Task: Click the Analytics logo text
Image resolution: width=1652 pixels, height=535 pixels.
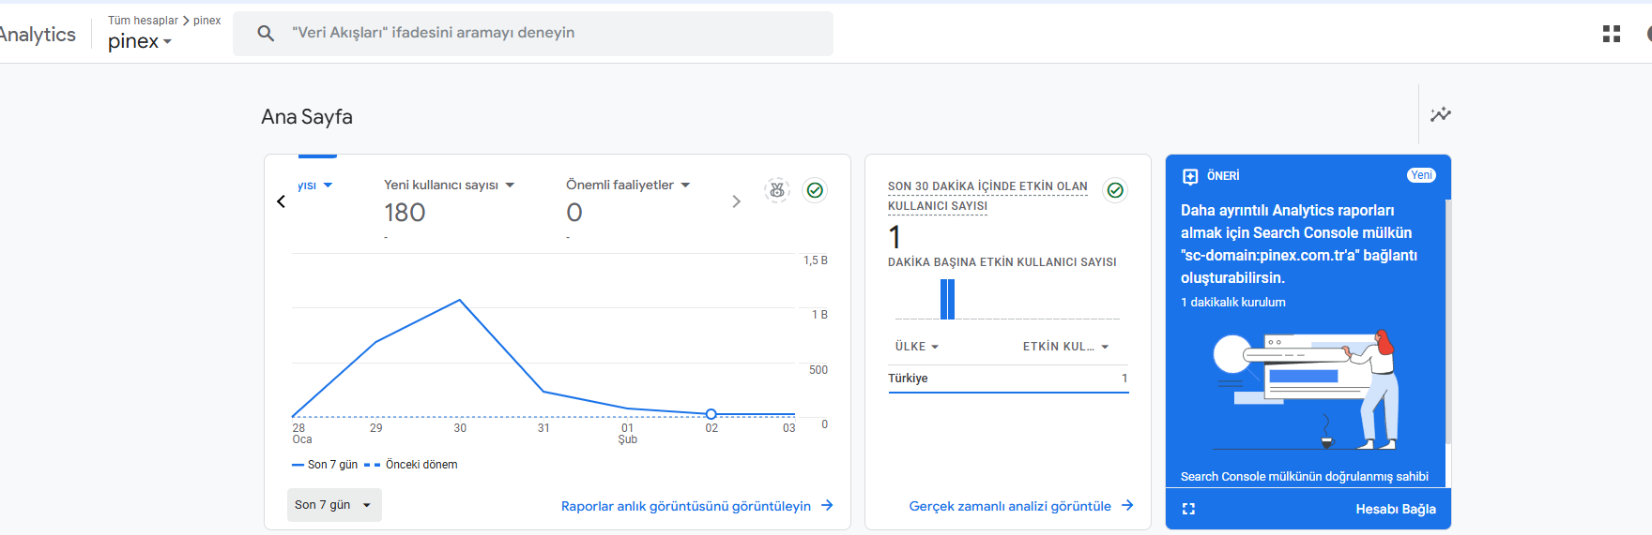Action: [38, 35]
